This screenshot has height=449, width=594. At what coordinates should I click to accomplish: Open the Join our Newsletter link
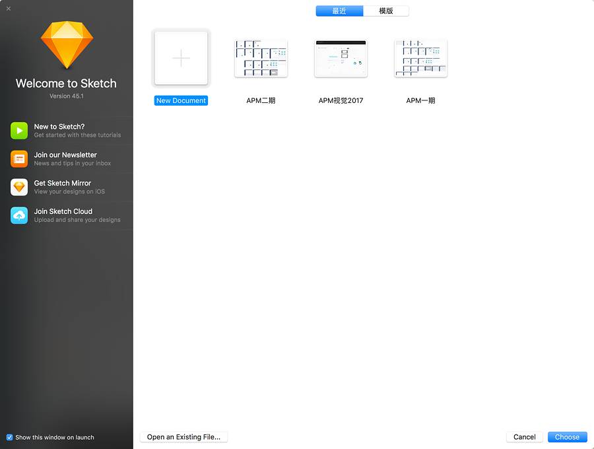(x=67, y=158)
